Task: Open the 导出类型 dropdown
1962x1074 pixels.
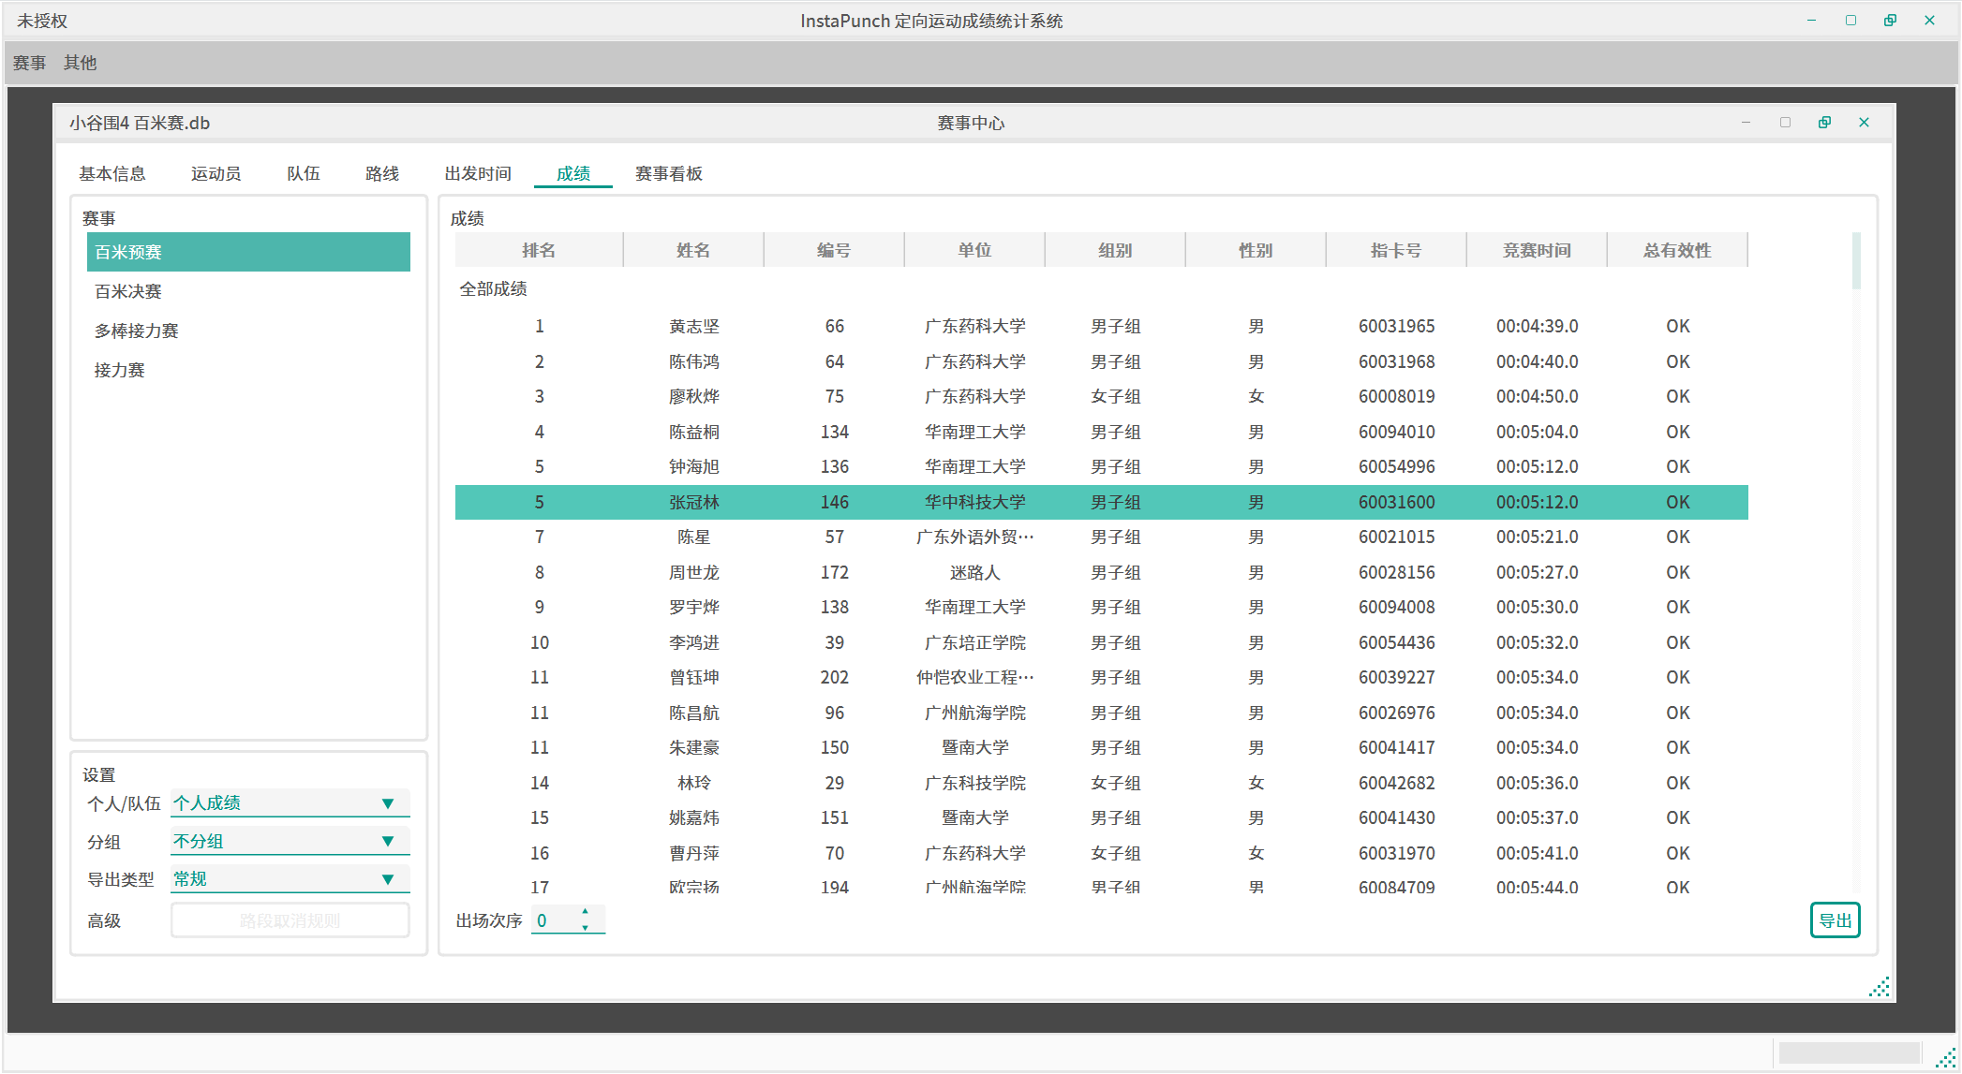Action: 387,879
